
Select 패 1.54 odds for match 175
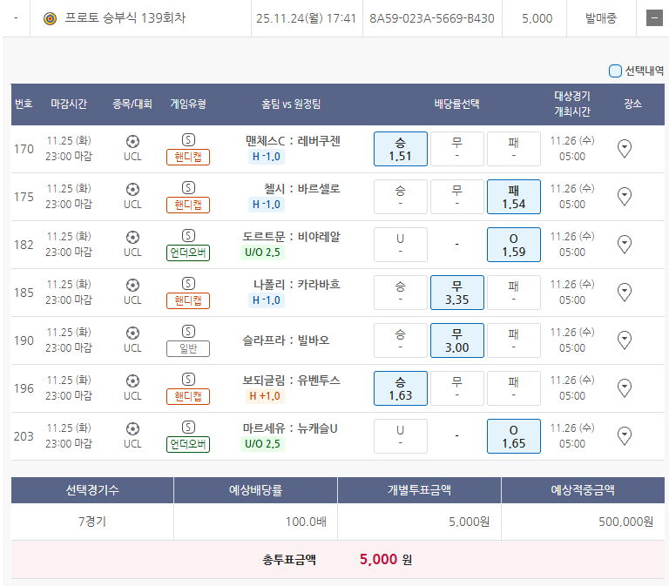pos(513,197)
